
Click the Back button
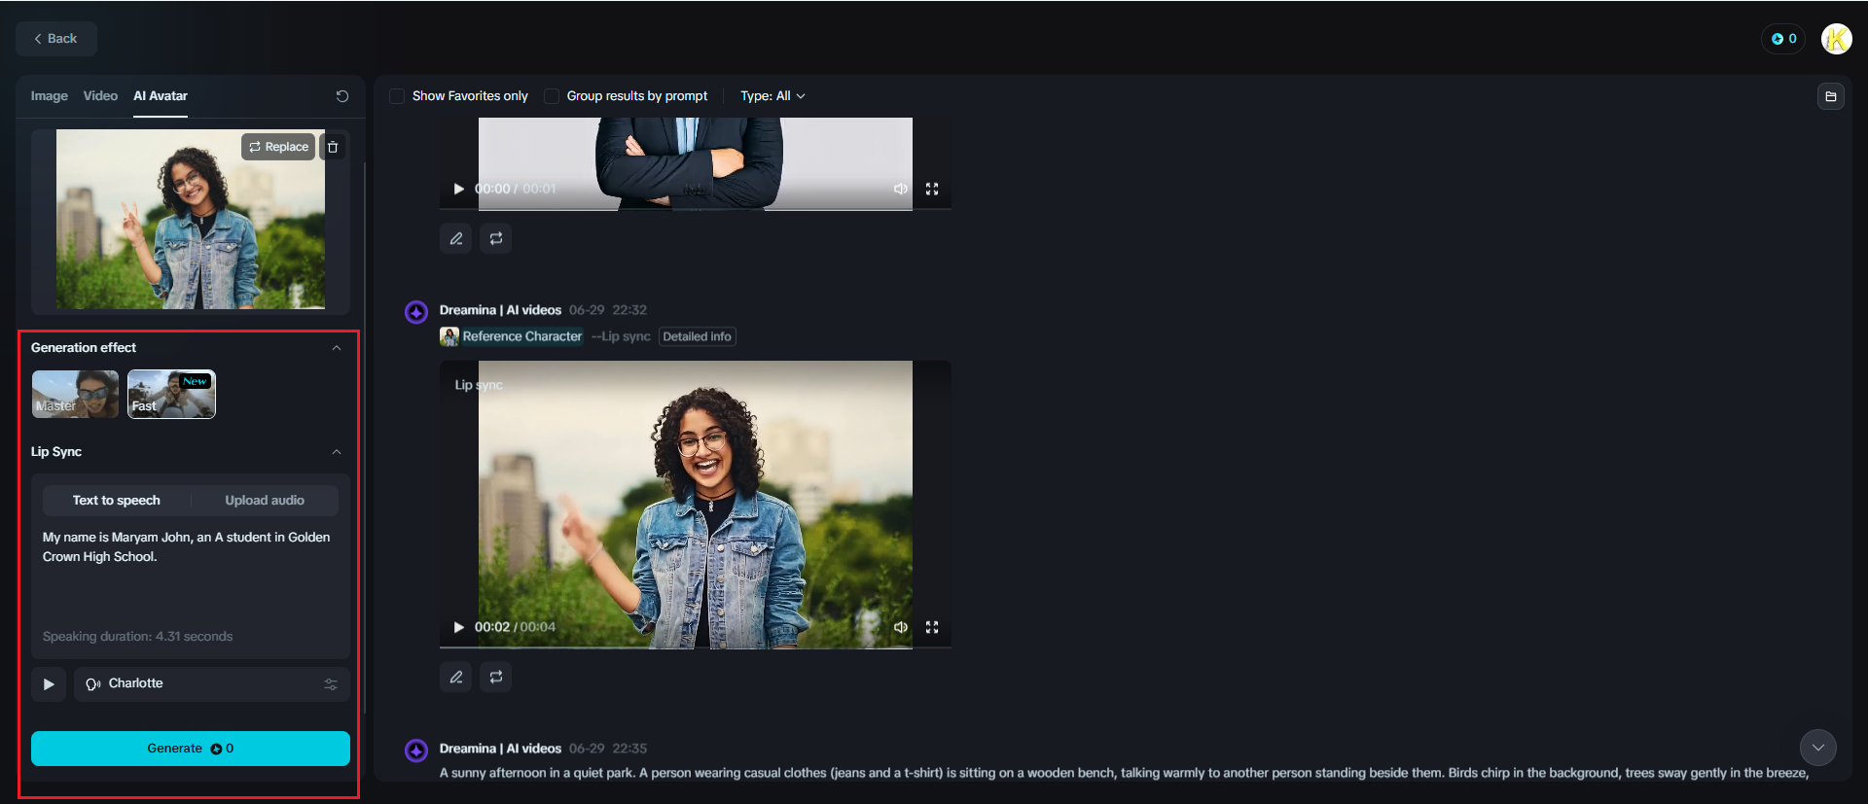(x=56, y=39)
